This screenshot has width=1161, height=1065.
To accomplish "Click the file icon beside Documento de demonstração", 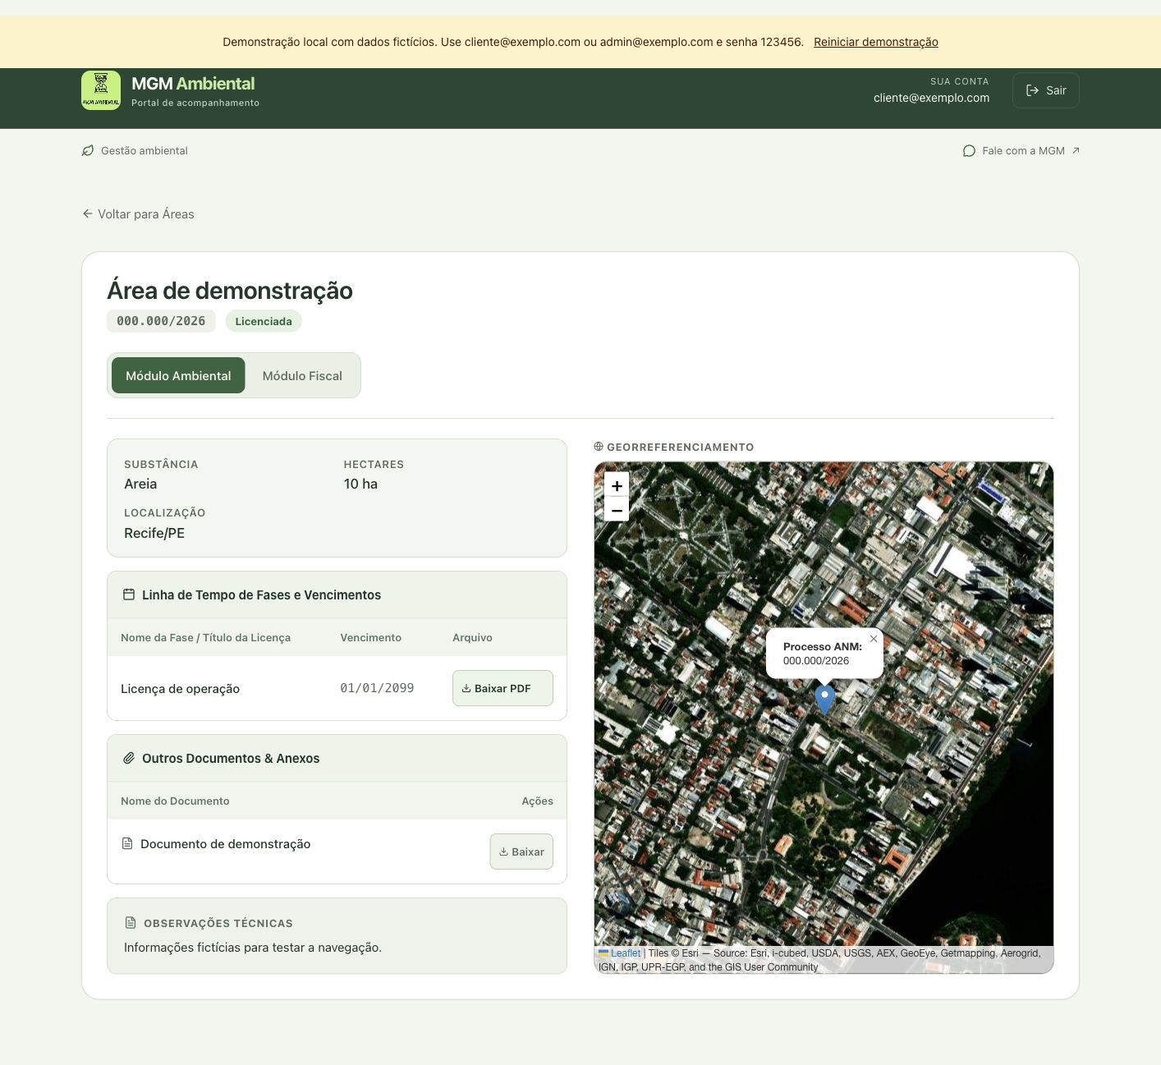I will [x=127, y=843].
